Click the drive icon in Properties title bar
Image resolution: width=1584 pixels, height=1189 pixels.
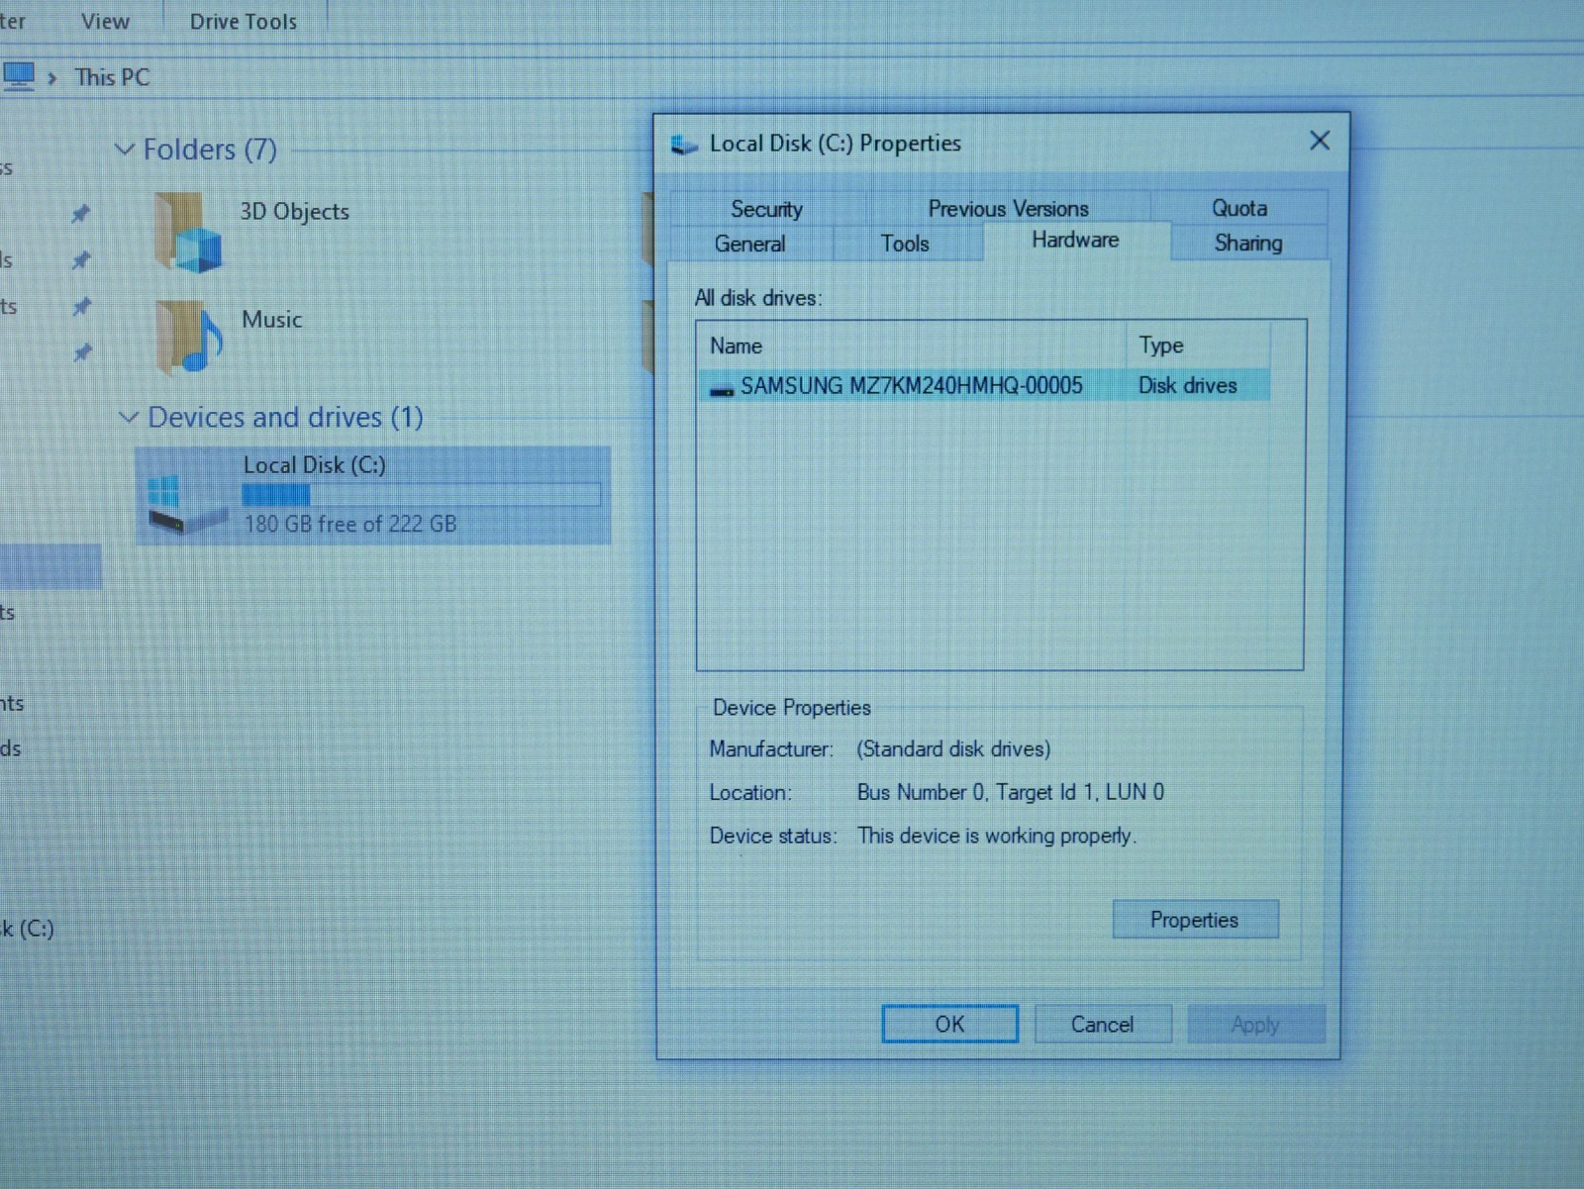coord(684,145)
